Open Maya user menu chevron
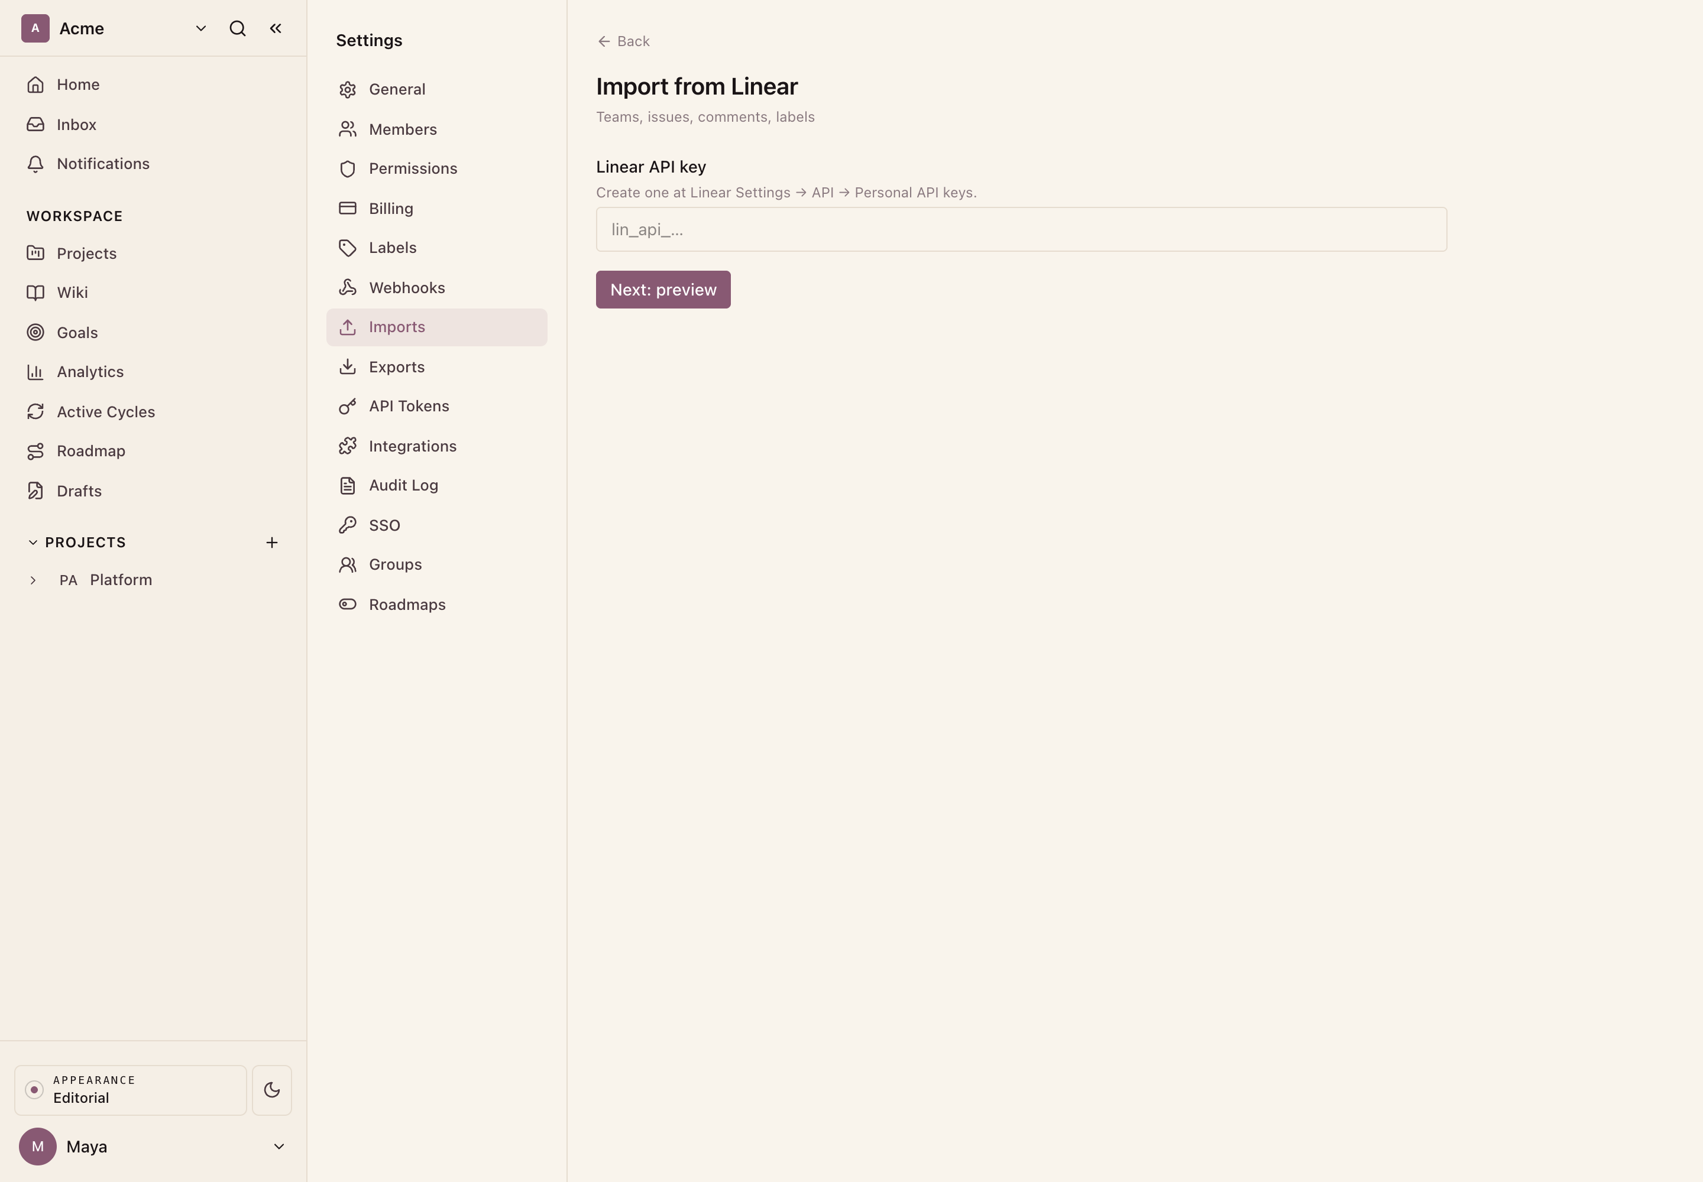The height and width of the screenshot is (1182, 1703). (x=279, y=1147)
